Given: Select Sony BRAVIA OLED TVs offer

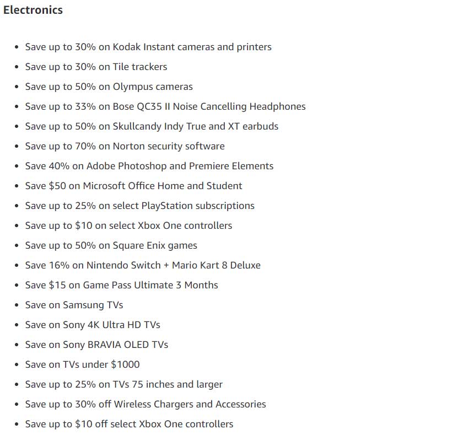Looking at the screenshot, I should point(96,345).
